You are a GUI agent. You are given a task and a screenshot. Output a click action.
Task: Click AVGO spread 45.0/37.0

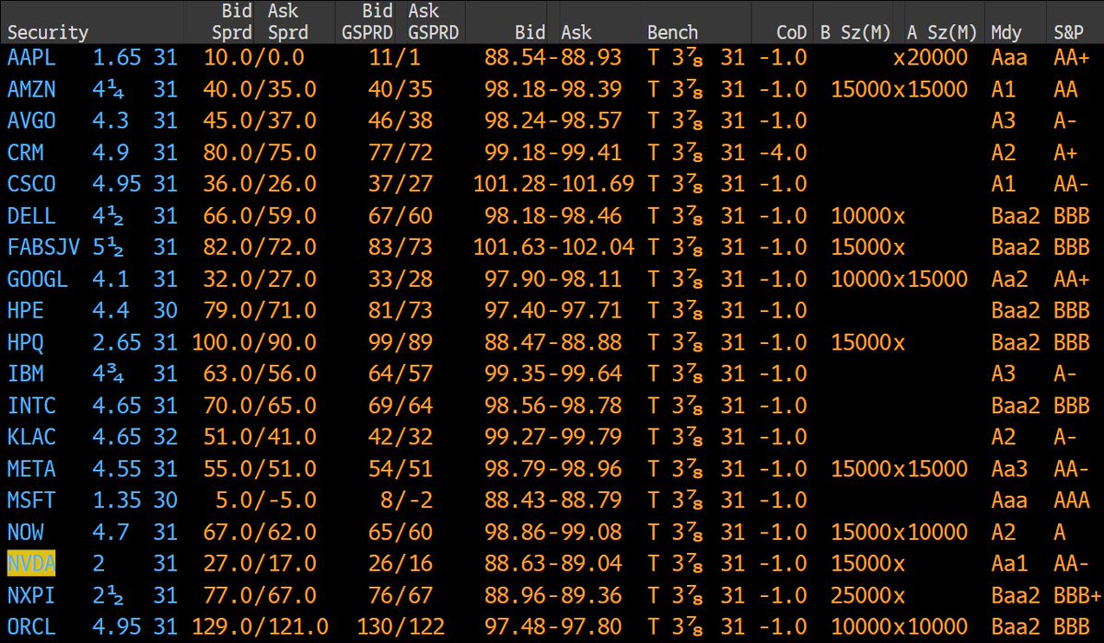click(x=260, y=121)
